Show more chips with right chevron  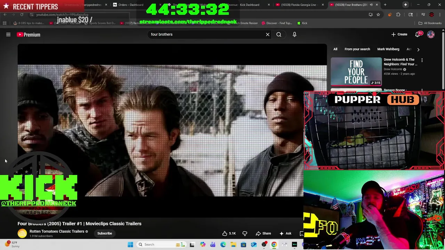pyautogui.click(x=418, y=49)
